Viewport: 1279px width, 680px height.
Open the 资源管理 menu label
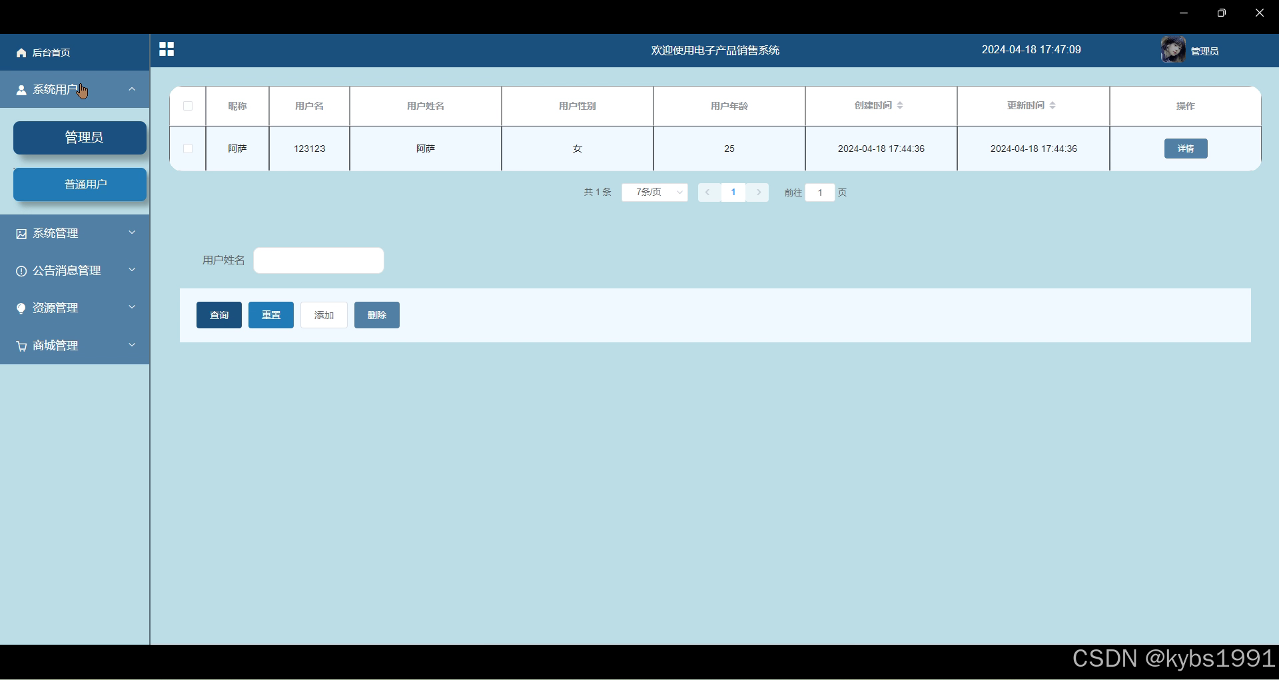point(56,308)
